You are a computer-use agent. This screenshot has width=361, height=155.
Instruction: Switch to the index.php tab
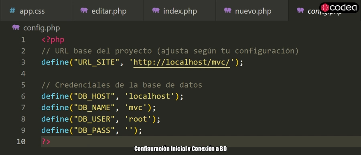(x=180, y=11)
